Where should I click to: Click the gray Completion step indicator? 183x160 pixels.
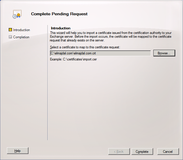(10, 37)
